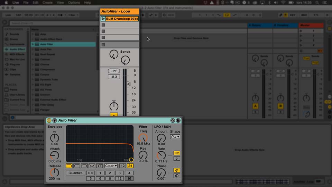Enable the Quantize button in Auto Filter
This screenshot has height=187, width=332.
click(x=75, y=173)
